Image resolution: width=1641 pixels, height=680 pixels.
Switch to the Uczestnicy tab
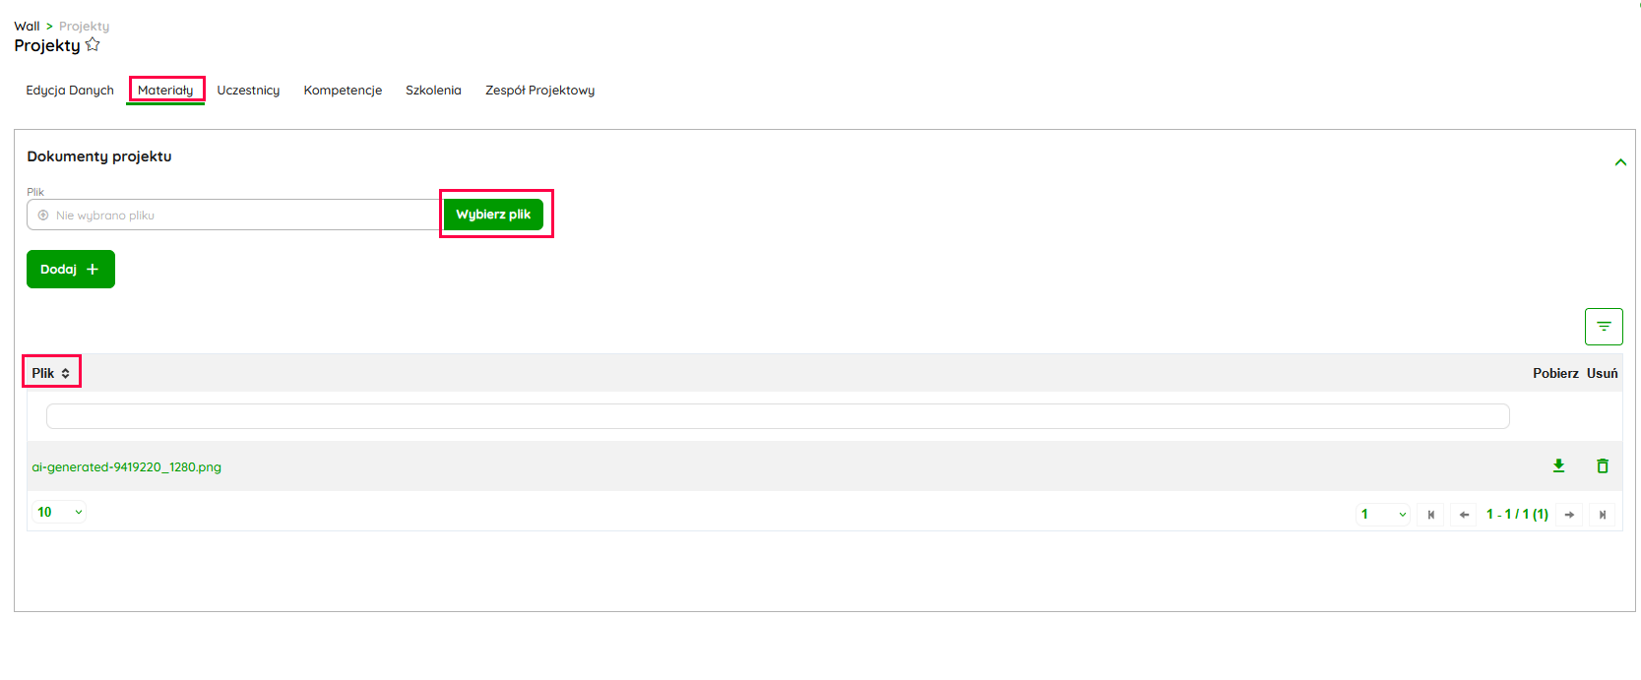click(248, 91)
